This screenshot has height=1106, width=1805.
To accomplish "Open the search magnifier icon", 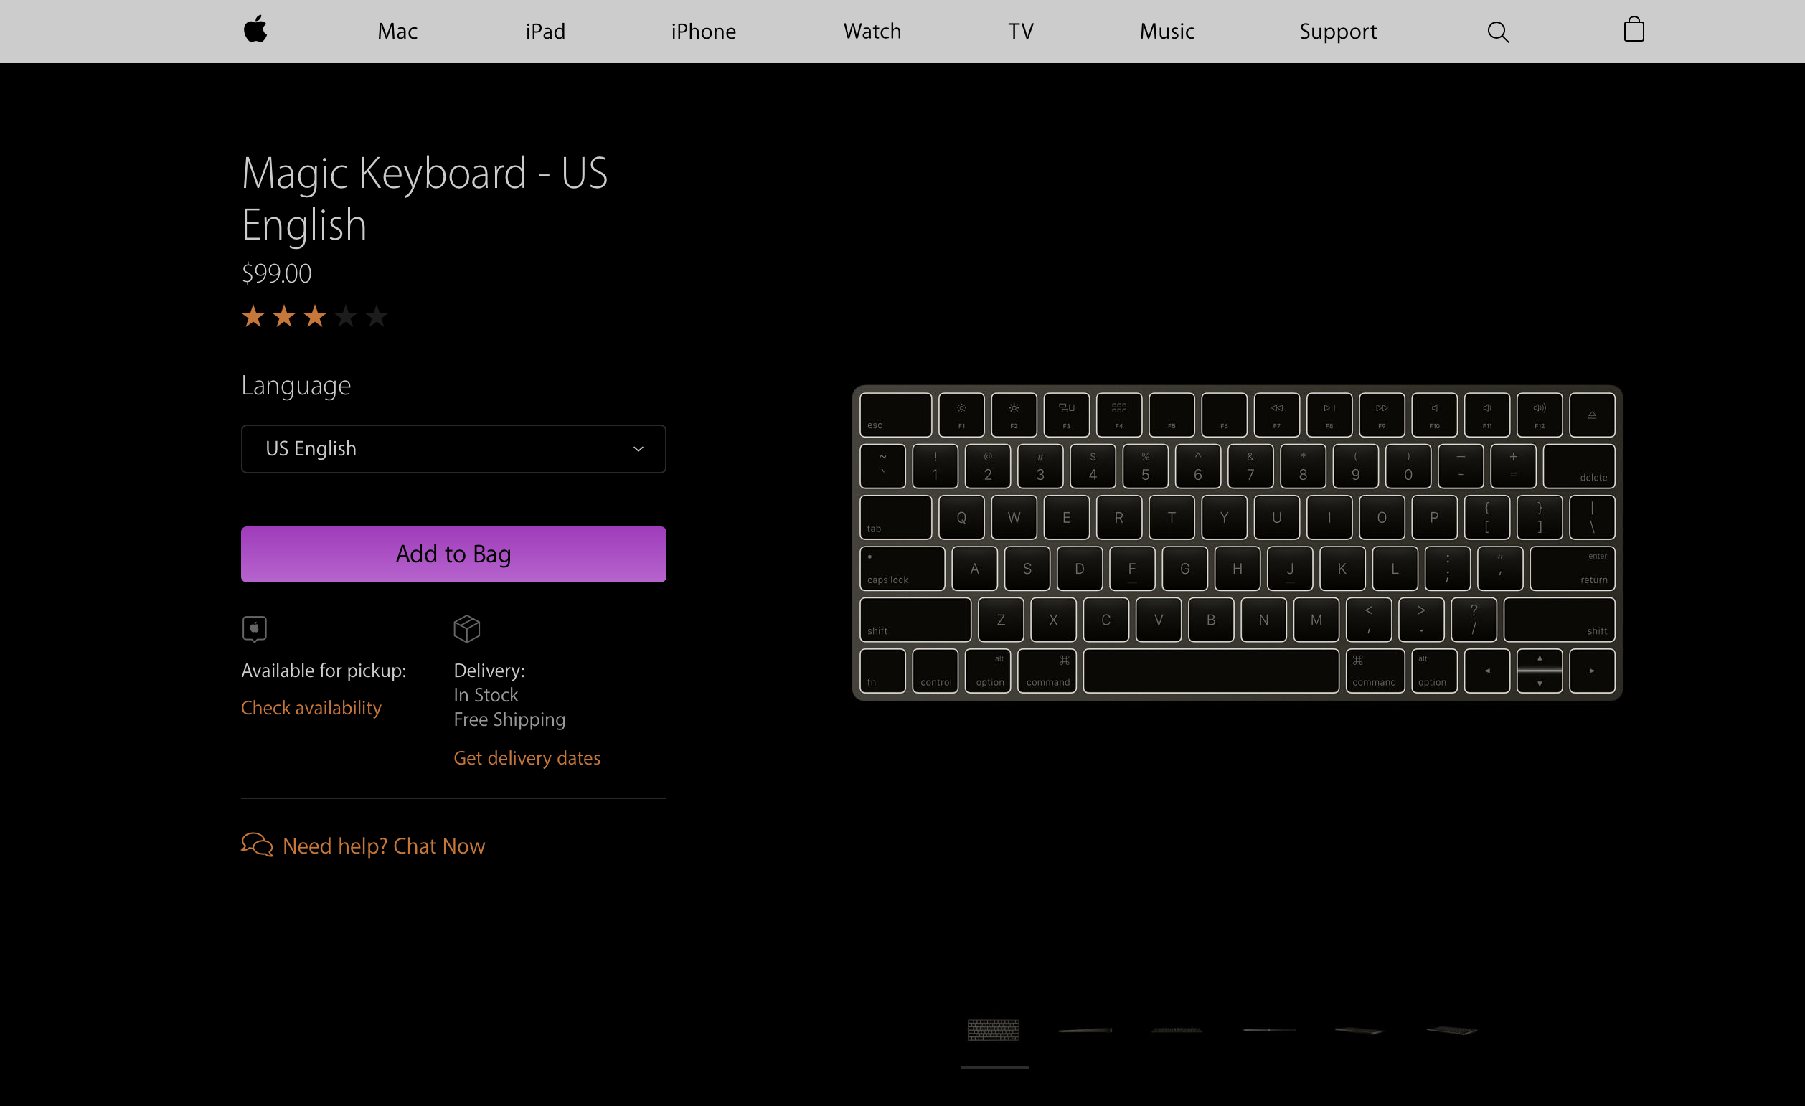I will (x=1497, y=32).
